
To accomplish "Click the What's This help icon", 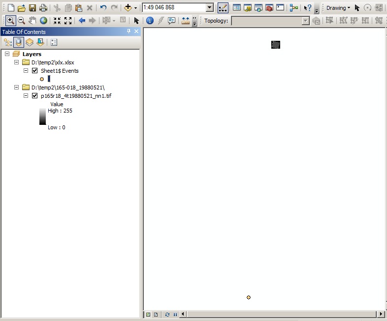I will [308, 8].
